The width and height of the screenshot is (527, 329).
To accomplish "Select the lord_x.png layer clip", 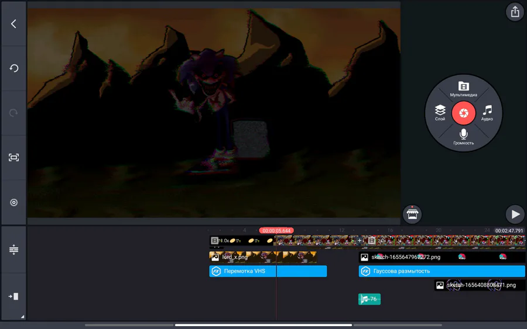I will (263, 257).
